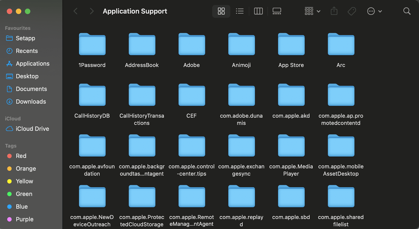Select Recents in the sidebar
The height and width of the screenshot is (229, 419).
(x=27, y=51)
